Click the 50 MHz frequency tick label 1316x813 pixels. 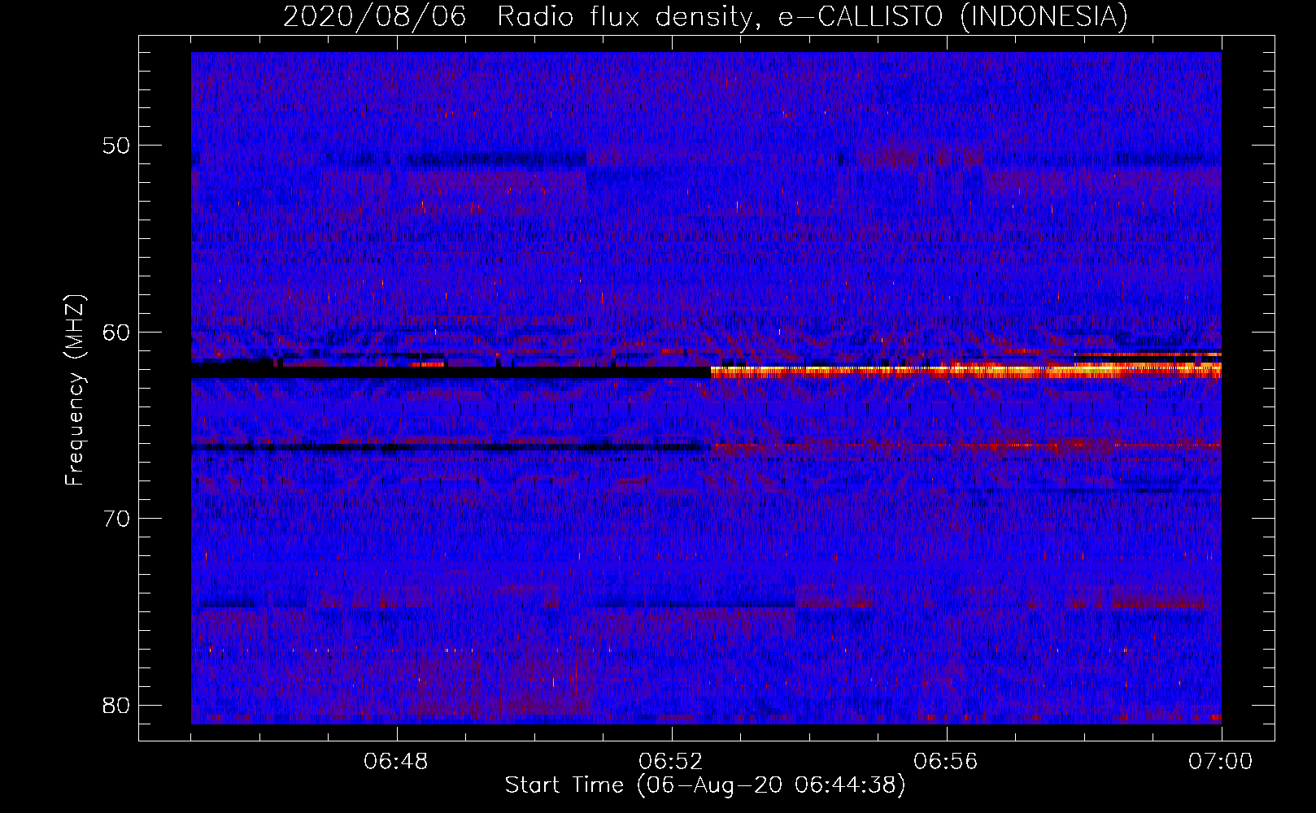(x=117, y=146)
